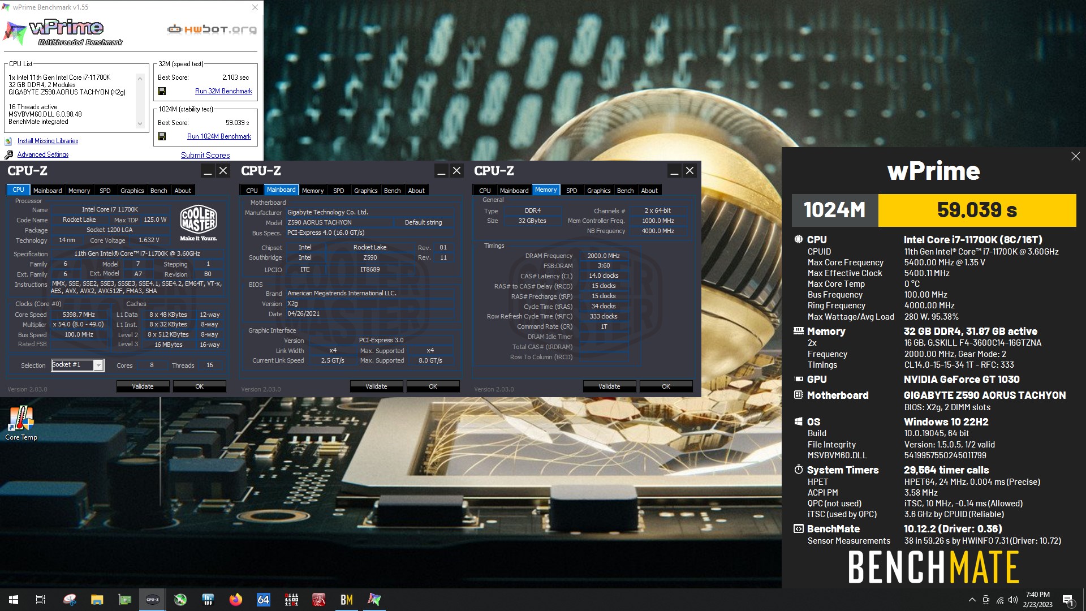Minimize the first CPU-Z window

(x=208, y=171)
